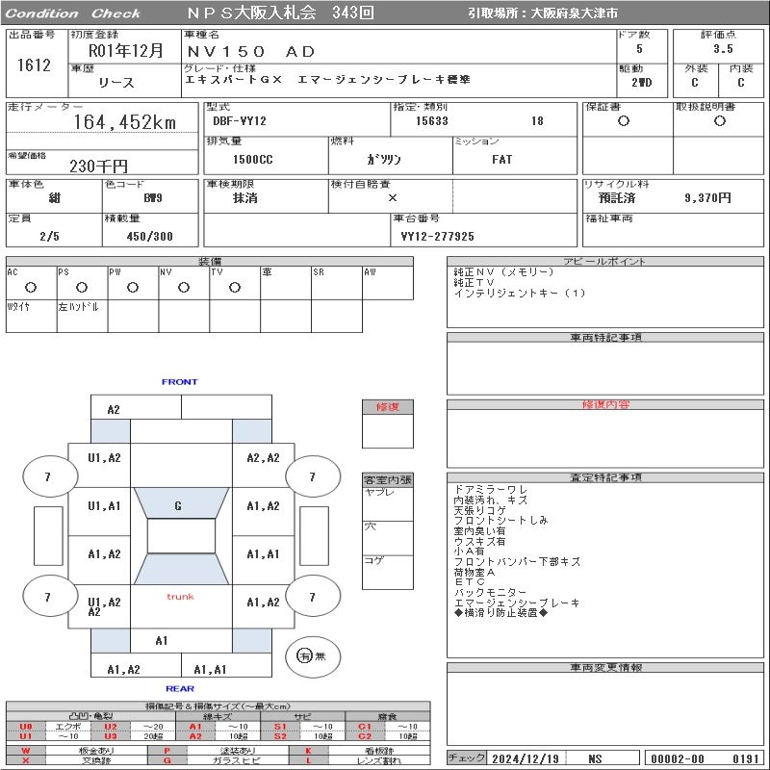
Task: Toggle the PS equipment circle
Action: point(82,287)
